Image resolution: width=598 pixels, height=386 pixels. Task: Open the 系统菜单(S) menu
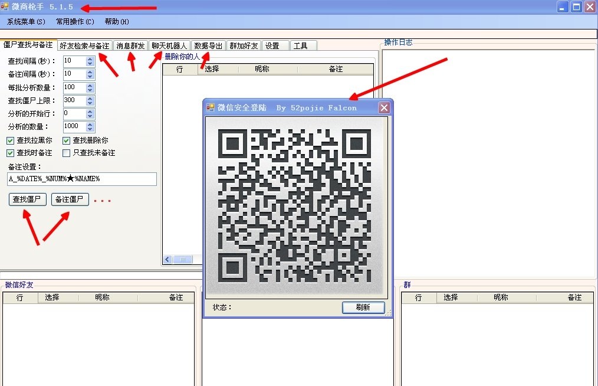point(26,22)
